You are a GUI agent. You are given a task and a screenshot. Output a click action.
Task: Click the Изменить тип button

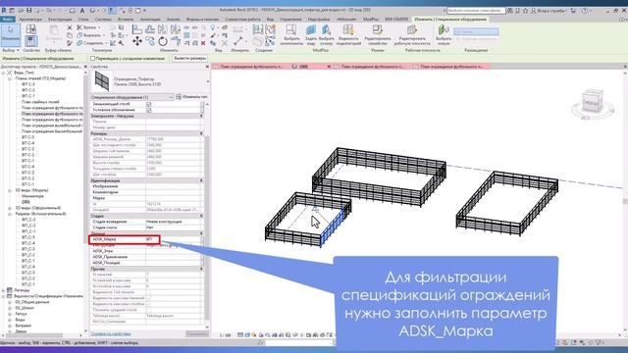pyautogui.click(x=191, y=97)
